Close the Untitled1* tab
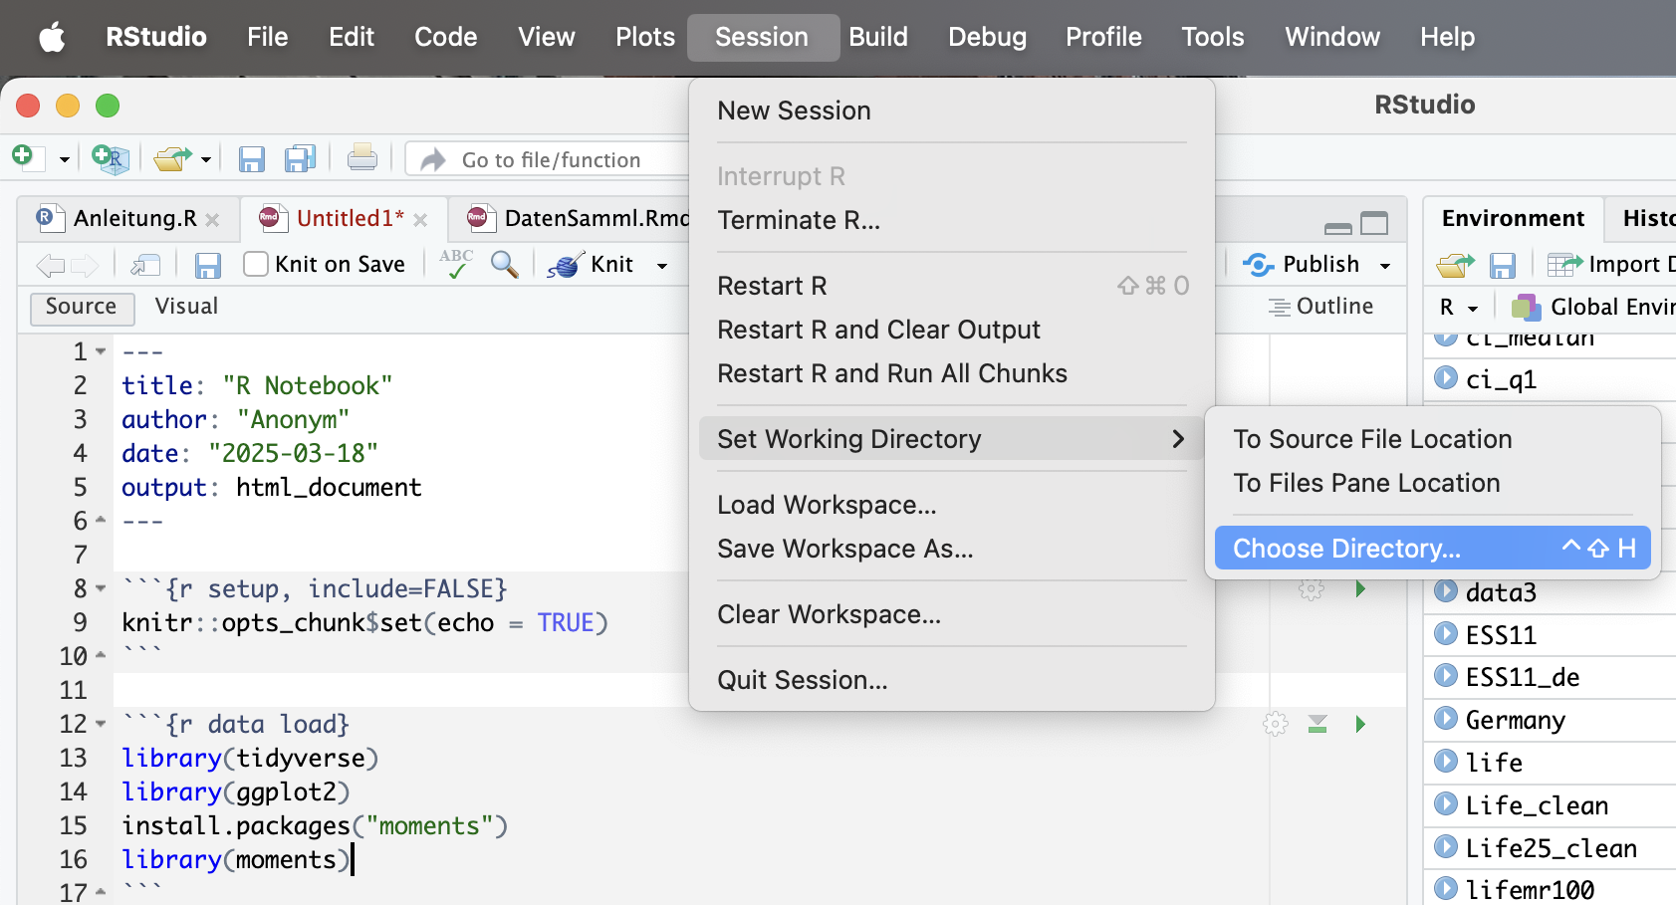This screenshot has height=905, width=1676. [x=420, y=220]
